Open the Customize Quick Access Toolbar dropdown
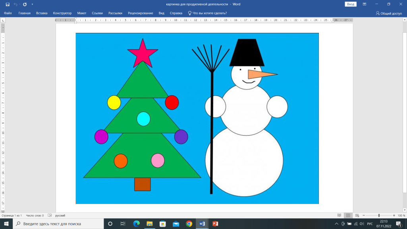Image resolution: width=407 pixels, height=229 pixels. [x=32, y=4]
